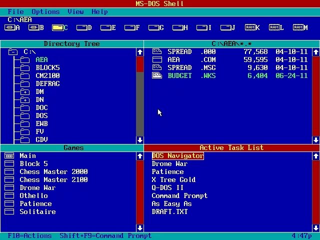
Task: Click the SPREAD.000 file icon
Action: [x=157, y=51]
